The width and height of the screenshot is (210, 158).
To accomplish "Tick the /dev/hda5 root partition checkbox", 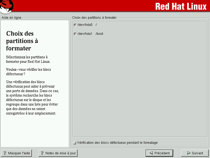I will pos(75,25).
